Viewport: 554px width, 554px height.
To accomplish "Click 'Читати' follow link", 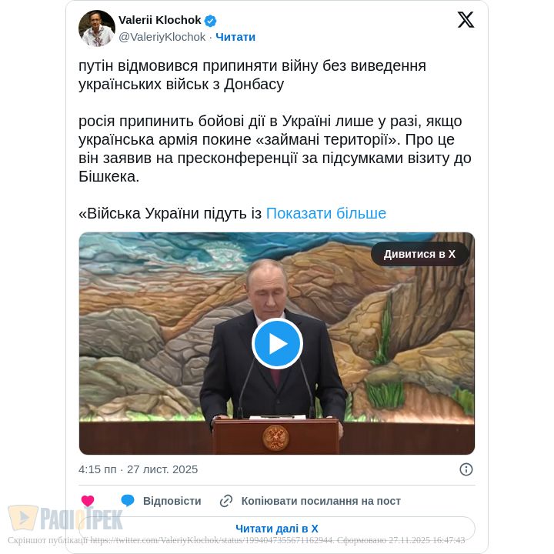I will 235,37.
